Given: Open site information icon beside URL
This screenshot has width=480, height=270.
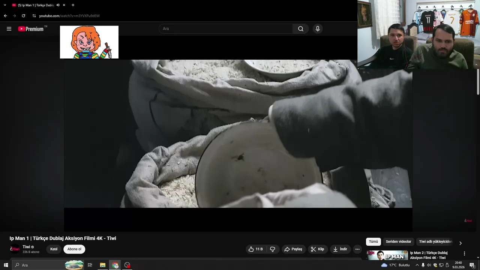Looking at the screenshot, I should (x=34, y=16).
